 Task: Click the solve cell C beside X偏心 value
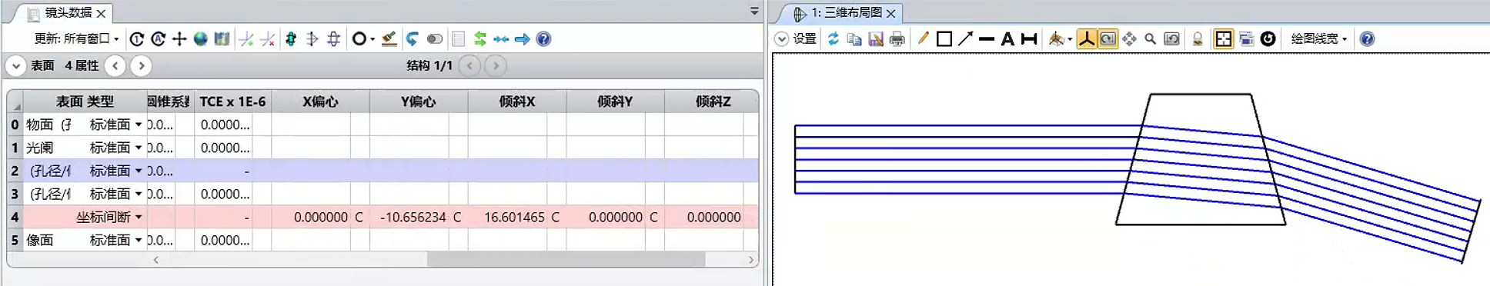point(359,217)
